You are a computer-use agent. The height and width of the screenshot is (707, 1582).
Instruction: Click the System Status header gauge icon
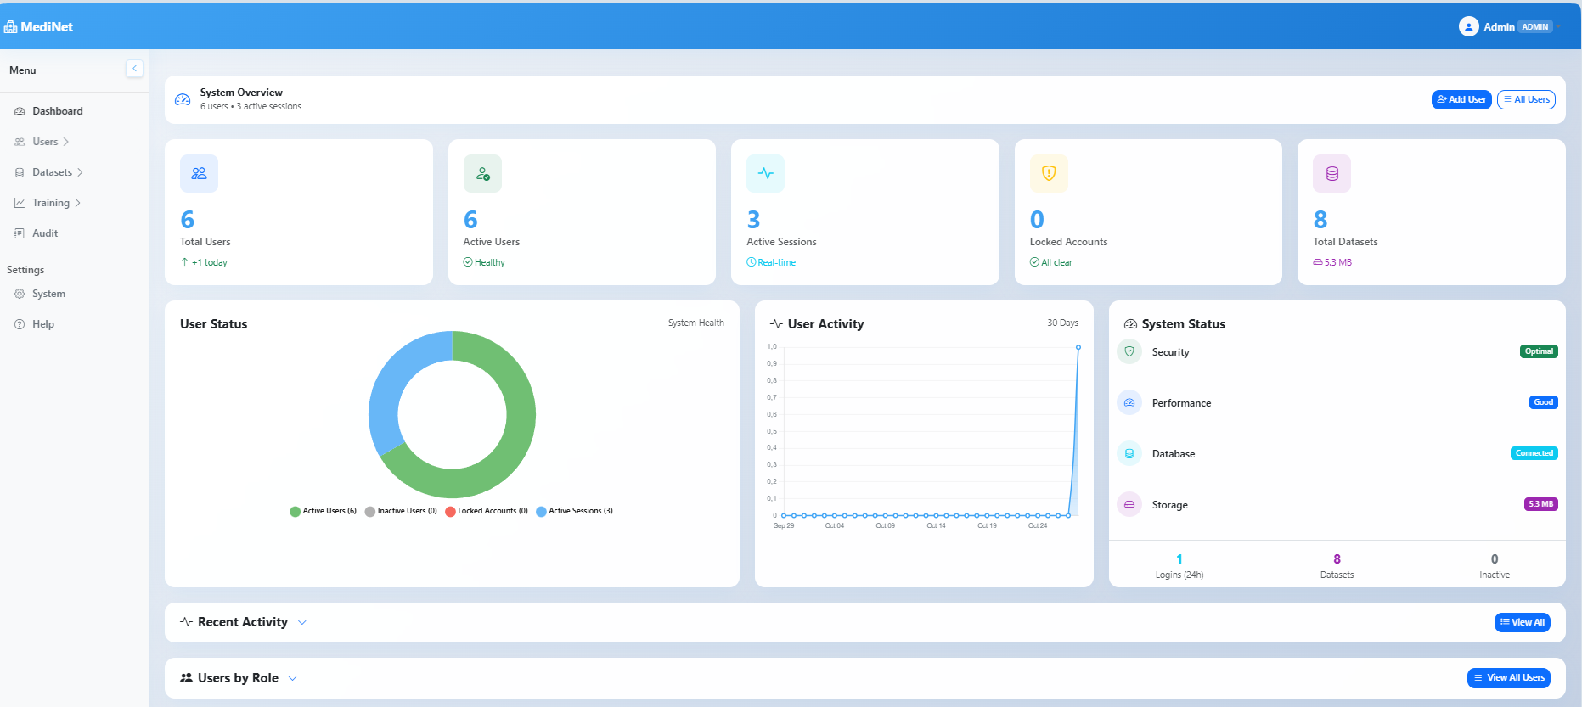[x=1130, y=324]
